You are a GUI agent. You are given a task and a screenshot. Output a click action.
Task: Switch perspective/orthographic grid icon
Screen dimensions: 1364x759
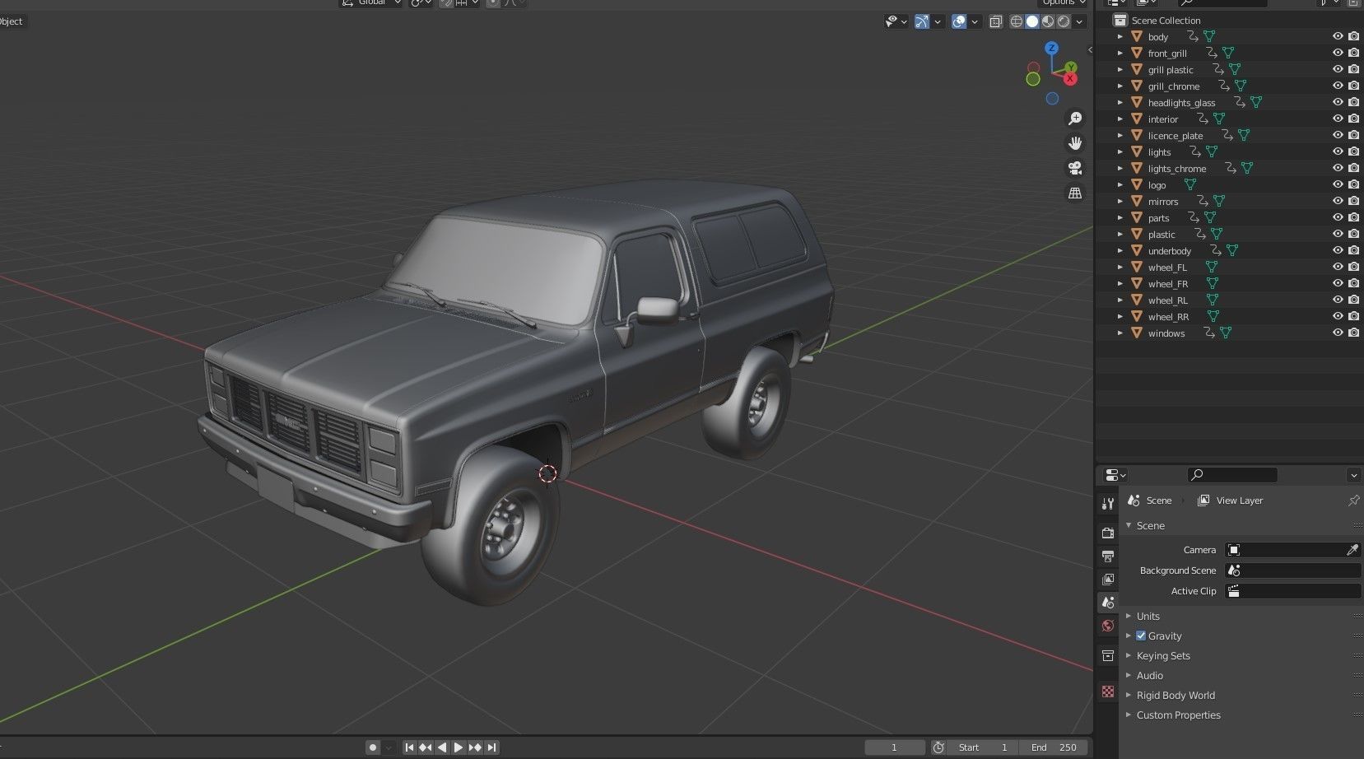point(1075,193)
